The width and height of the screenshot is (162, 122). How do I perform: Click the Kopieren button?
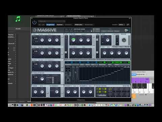click(60, 25)
